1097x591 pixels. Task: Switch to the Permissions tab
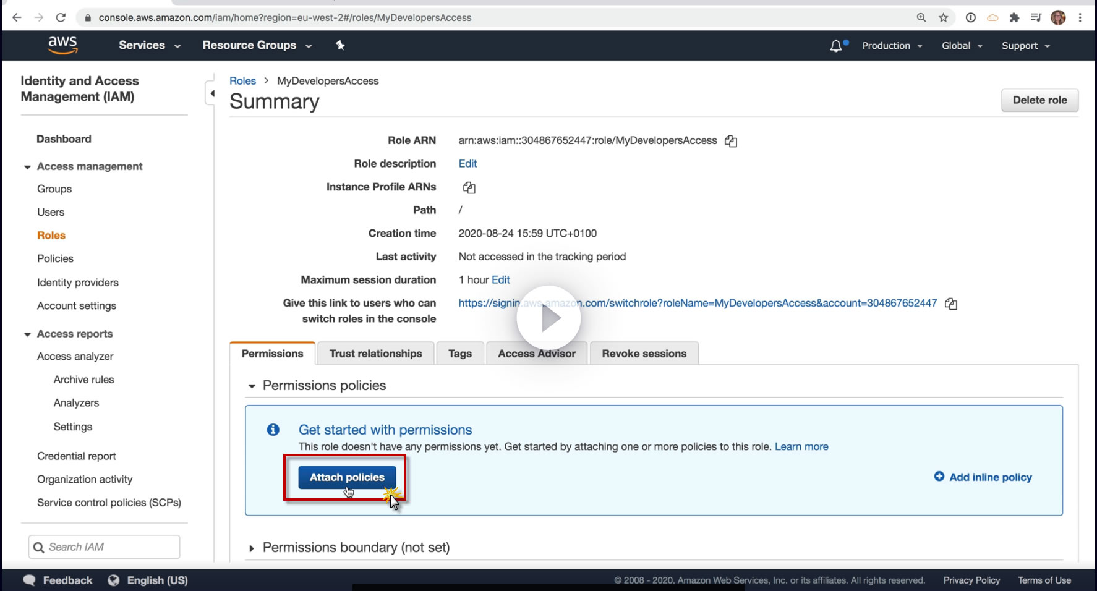click(x=272, y=353)
